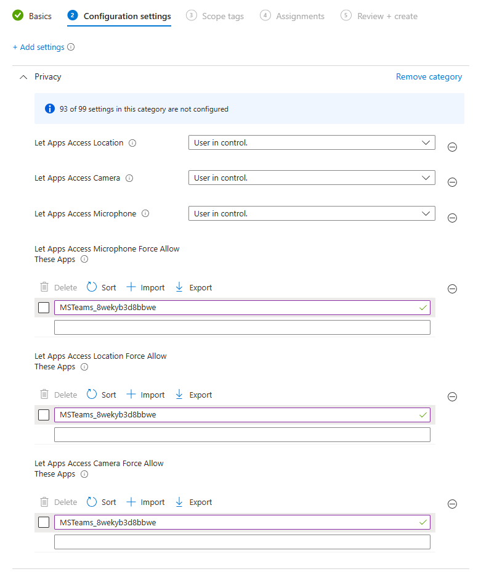Image resolution: width=497 pixels, height=582 pixels.
Task: Remove the Let Apps Access Microphone dropdown setting
Action: 452,218
